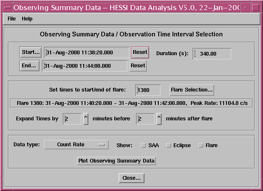Expand the Data type Count Rate dropdown
The image size is (263, 191).
(76, 145)
